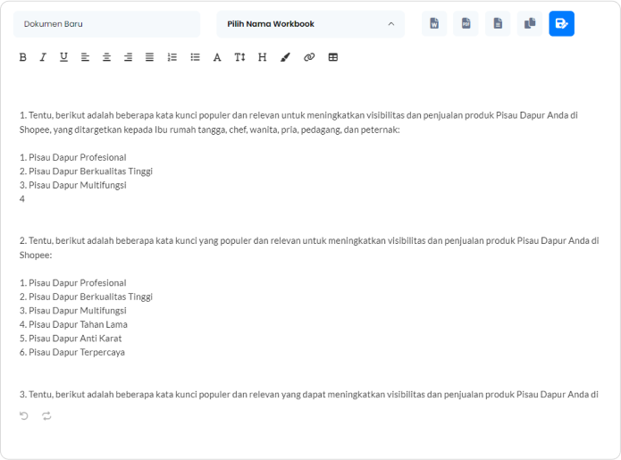Insert a hyperlink

tap(309, 57)
